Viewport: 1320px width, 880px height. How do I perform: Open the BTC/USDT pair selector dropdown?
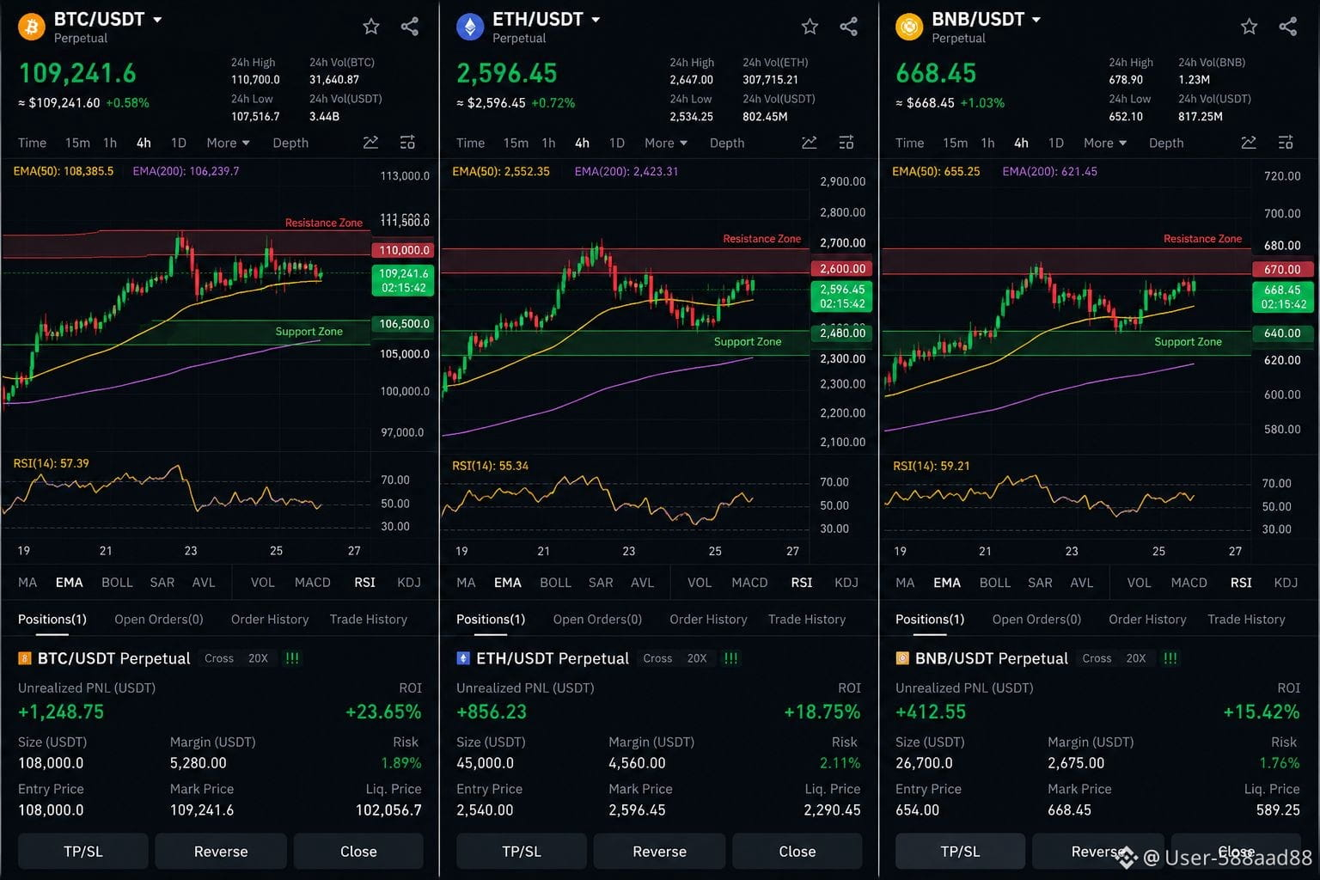[x=157, y=19]
